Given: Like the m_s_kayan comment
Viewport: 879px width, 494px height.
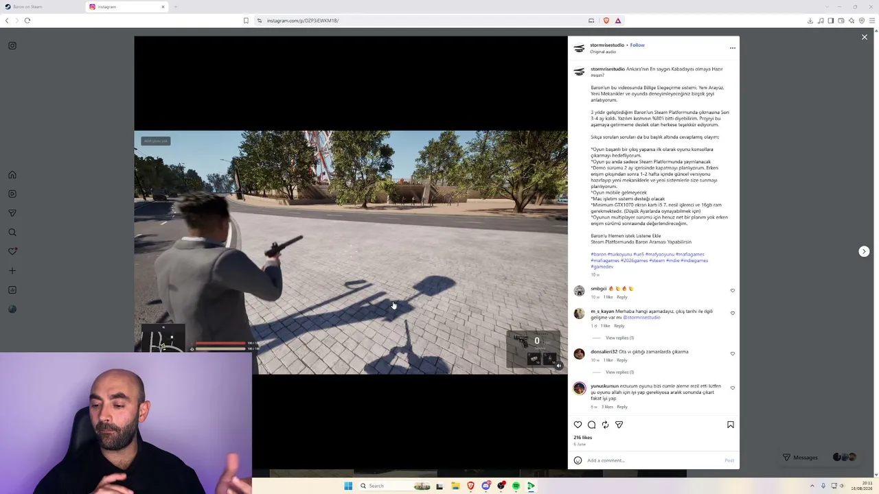Looking at the screenshot, I should tap(733, 313).
